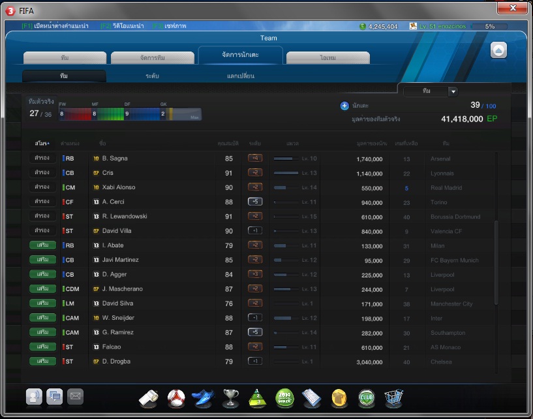
Task: Select the D. Drogba player name
Action: [x=116, y=361]
